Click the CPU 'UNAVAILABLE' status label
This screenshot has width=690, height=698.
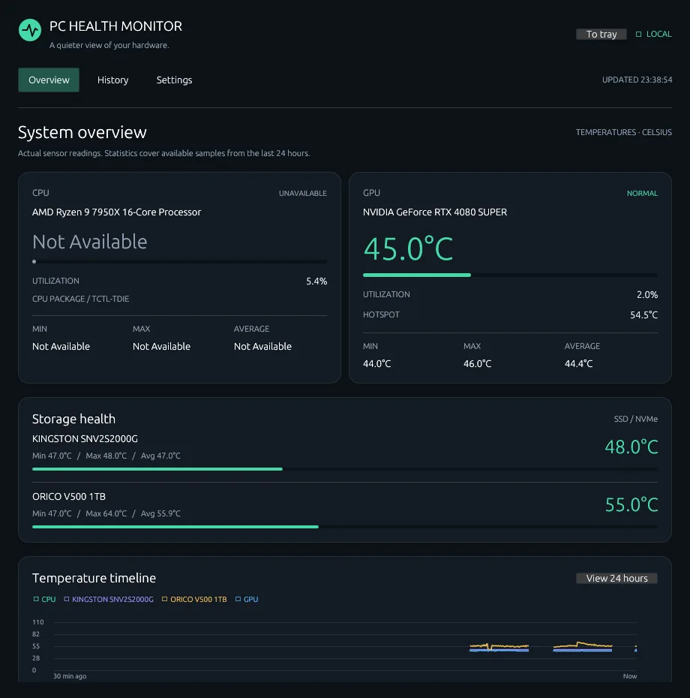302,193
